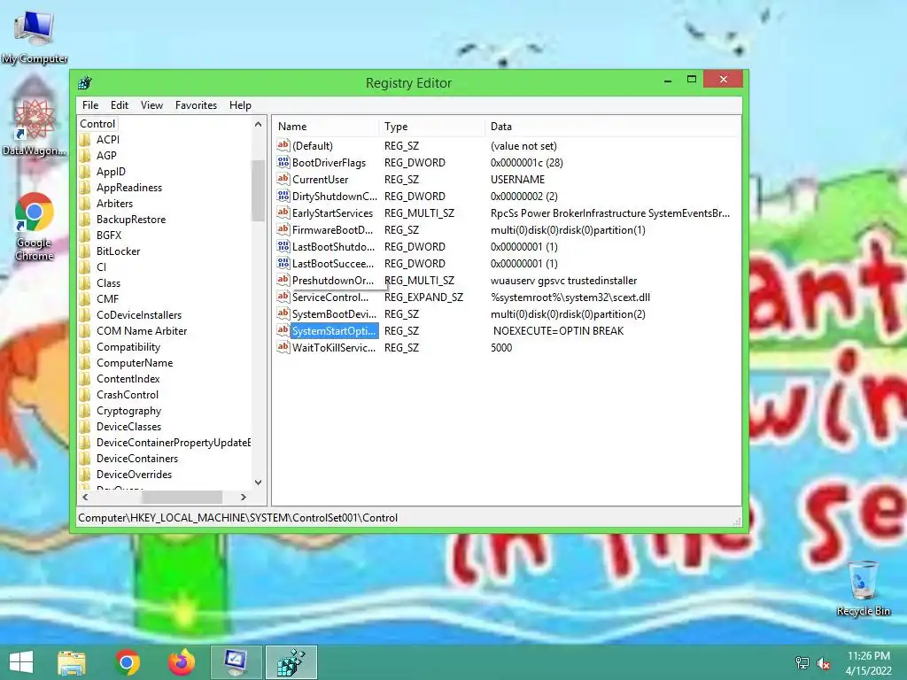Sort values by the Data column header
The height and width of the screenshot is (680, 907).
[613, 126]
